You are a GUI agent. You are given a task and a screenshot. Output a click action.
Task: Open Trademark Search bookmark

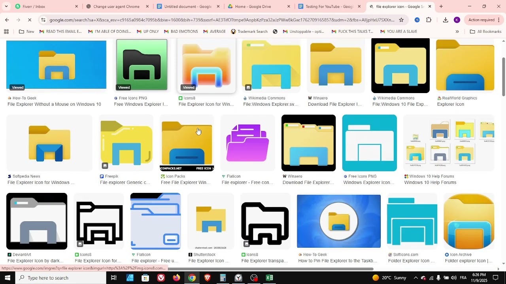point(249,32)
